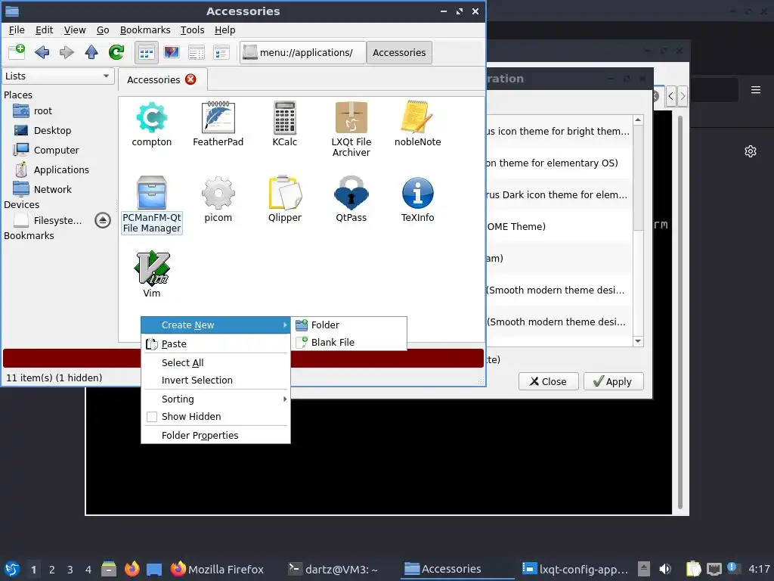Image resolution: width=774 pixels, height=581 pixels.
Task: Click scroll-down arrow in theme list
Action: [x=638, y=341]
